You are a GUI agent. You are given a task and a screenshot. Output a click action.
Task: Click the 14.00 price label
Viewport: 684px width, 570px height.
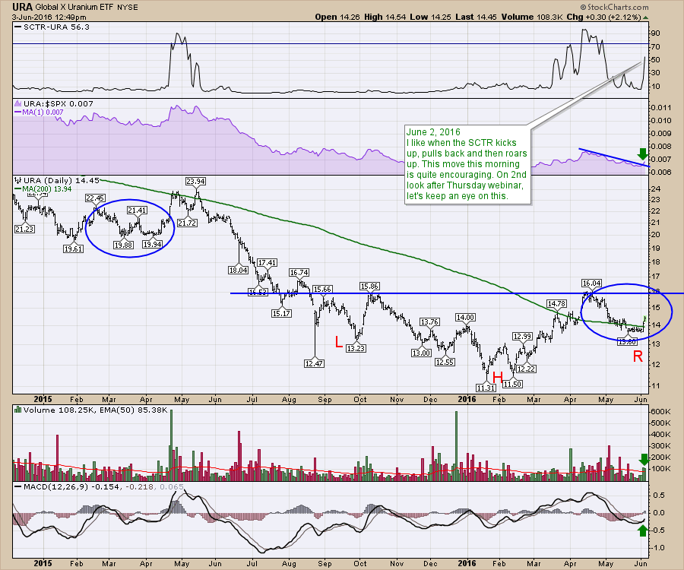(465, 317)
